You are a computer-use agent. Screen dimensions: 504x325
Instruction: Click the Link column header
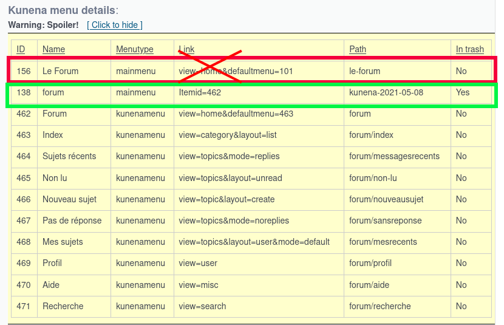[x=186, y=49]
